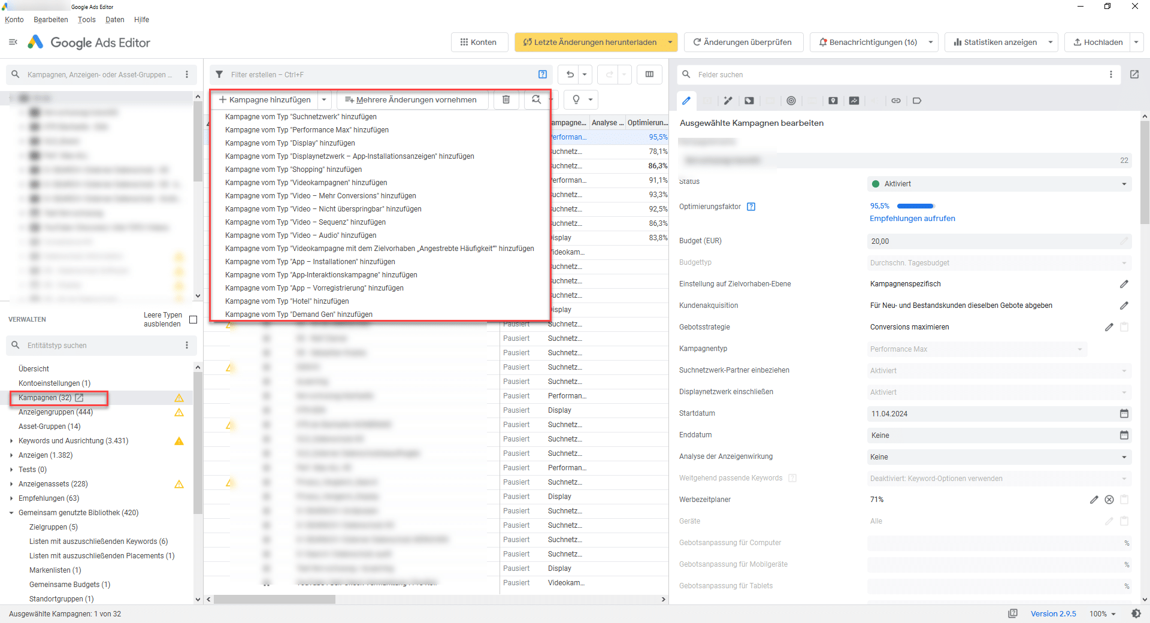This screenshot has width=1150, height=623.
Task: Expand Keywords und Ausrichtung tree node
Action: click(x=11, y=441)
